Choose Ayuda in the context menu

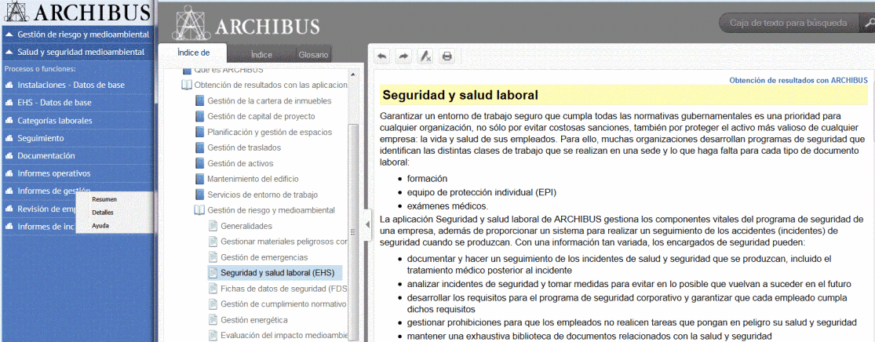[x=100, y=226]
